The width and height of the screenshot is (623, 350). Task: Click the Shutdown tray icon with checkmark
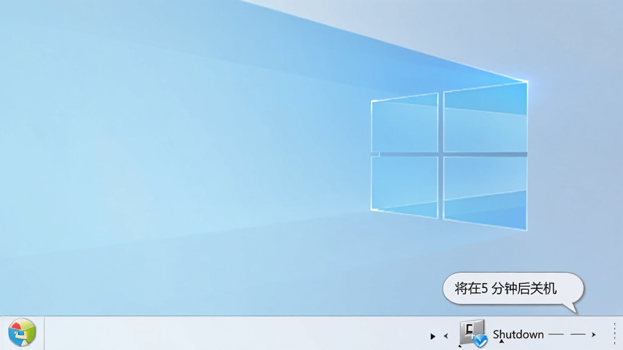click(473, 334)
